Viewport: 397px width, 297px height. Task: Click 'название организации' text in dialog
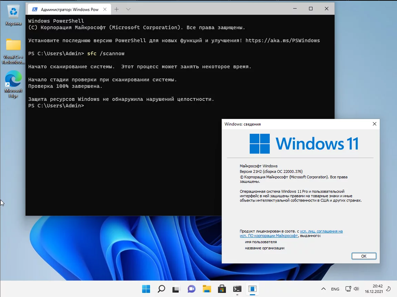pyautogui.click(x=265, y=248)
